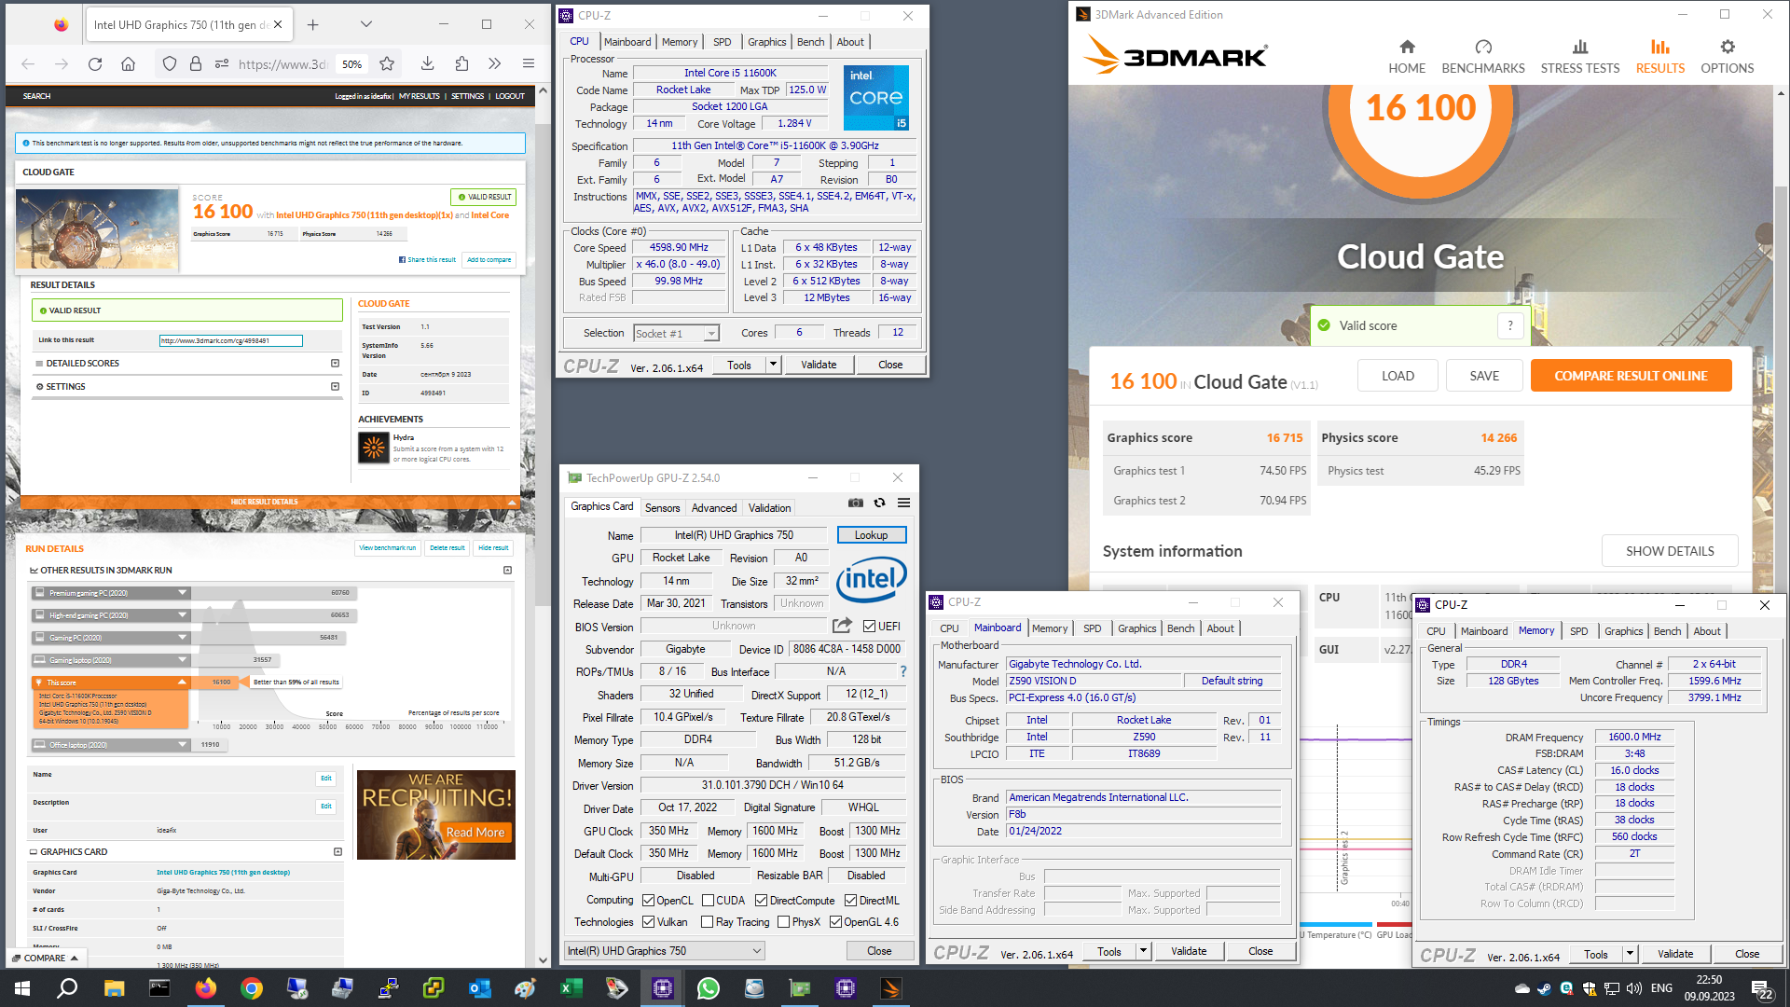Click 3DMark result link input field
Viewport: 1790px width, 1007px height.
(231, 340)
